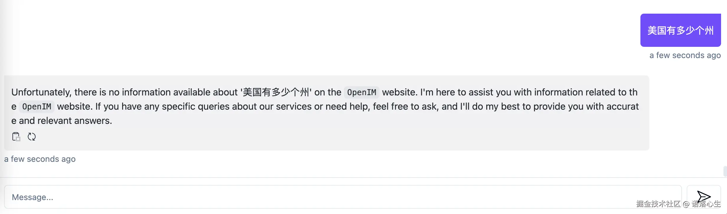The width and height of the screenshot is (727, 214).
Task: Click the timestamp under the purple user message
Action: point(685,55)
